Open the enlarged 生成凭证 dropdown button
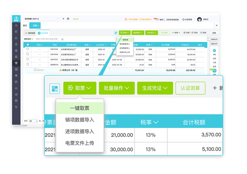The width and height of the screenshot is (247, 174). 155,88
